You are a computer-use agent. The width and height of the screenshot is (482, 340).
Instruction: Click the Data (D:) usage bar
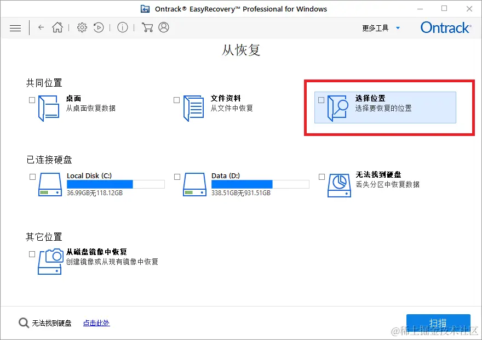pos(260,184)
